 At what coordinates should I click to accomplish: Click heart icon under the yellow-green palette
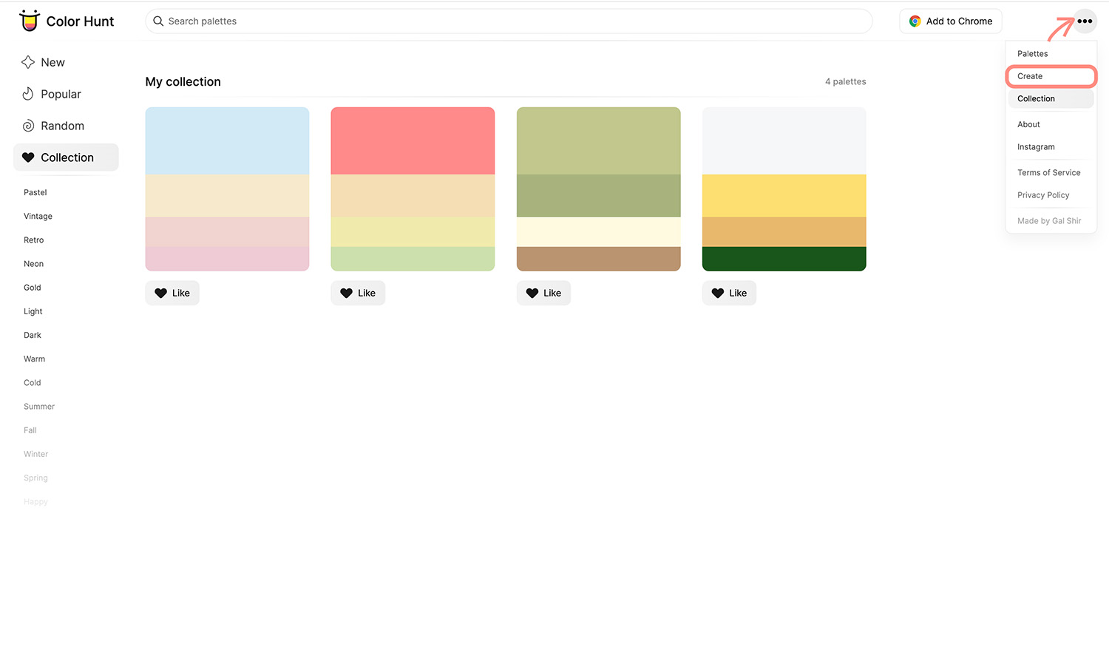pyautogui.click(x=717, y=294)
